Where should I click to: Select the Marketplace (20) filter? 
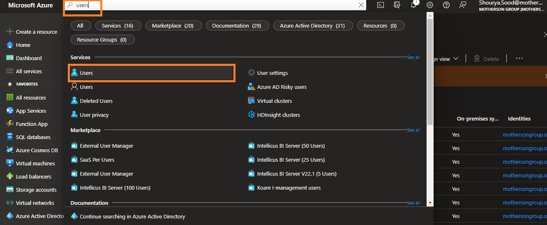coord(173,26)
